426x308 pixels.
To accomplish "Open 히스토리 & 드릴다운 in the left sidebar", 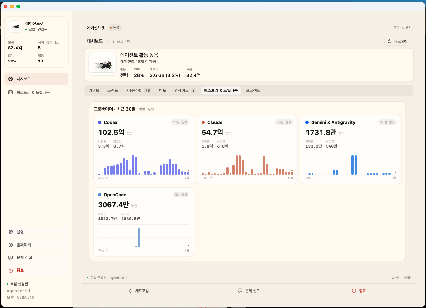I will tap(36, 92).
